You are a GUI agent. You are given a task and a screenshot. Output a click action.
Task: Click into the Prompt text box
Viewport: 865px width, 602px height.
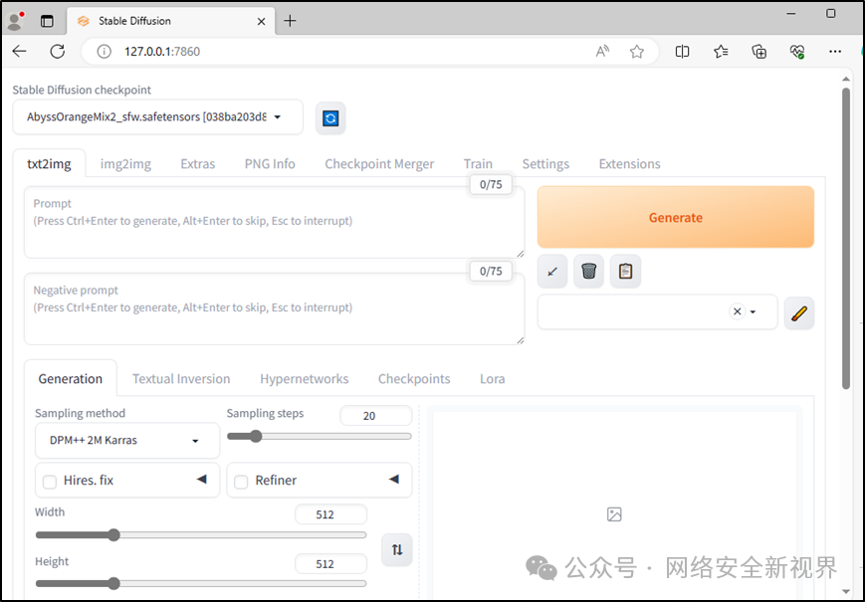[274, 222]
